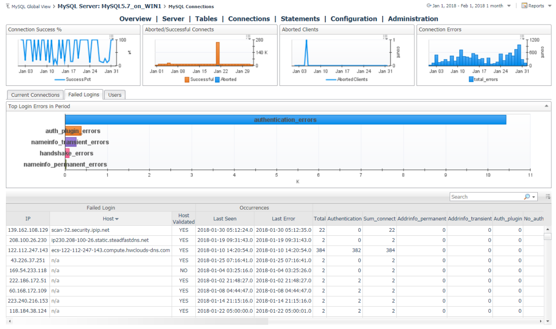The image size is (556, 329).
Task: Click the Reports icon in header
Action: click(524, 6)
